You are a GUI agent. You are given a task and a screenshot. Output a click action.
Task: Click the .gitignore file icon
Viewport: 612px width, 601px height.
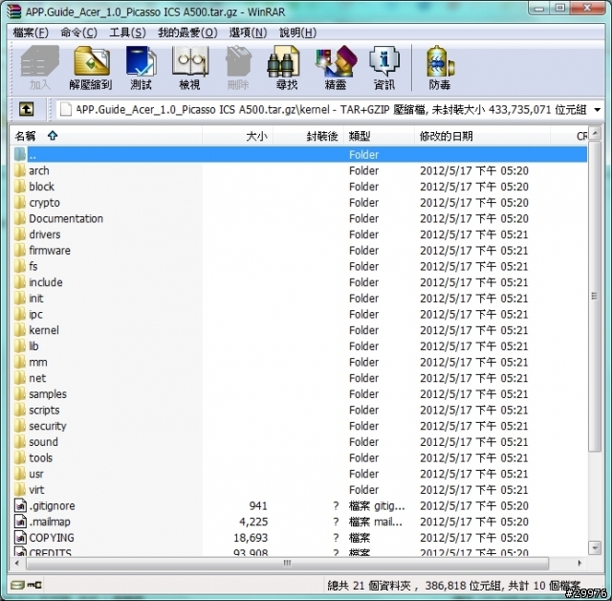click(x=20, y=505)
